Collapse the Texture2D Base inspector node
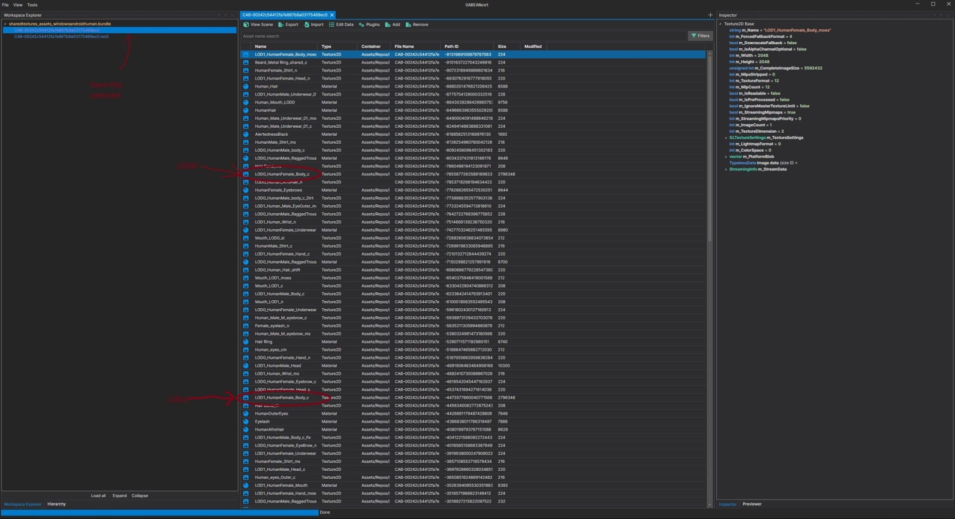The width and height of the screenshot is (955, 519). (721, 24)
